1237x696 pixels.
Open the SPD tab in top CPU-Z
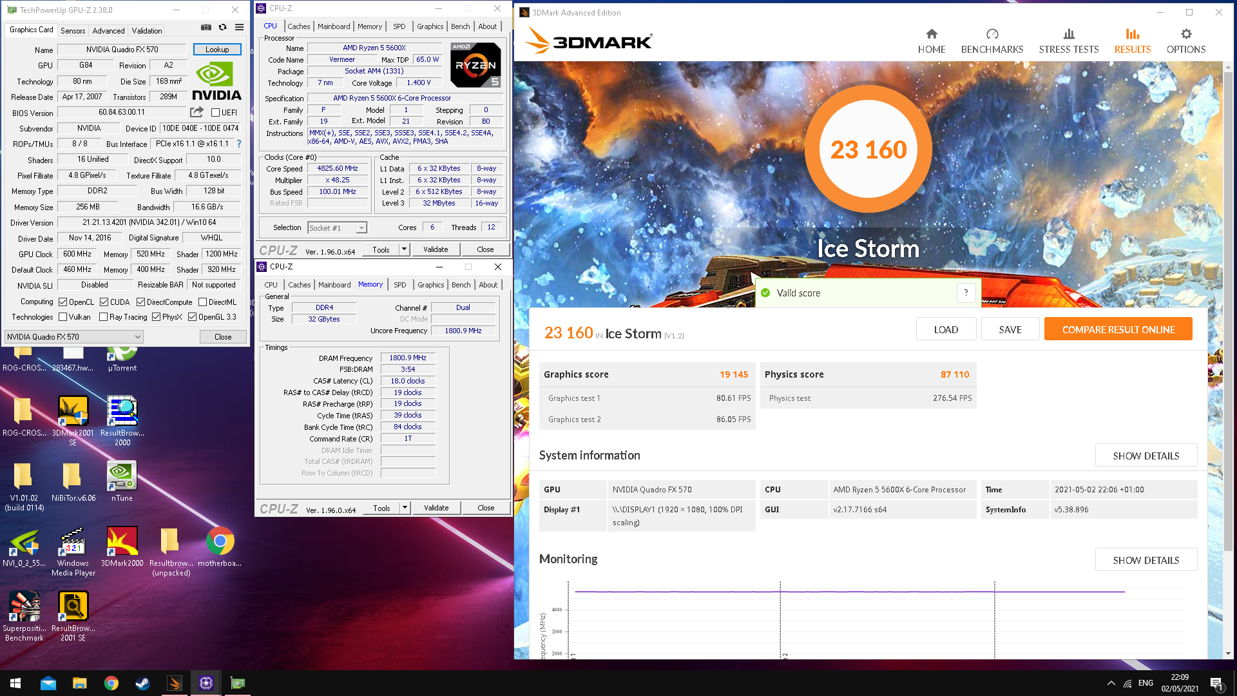399,26
